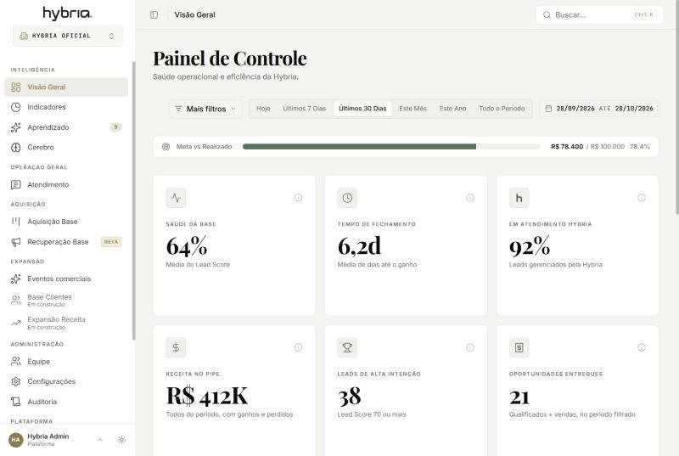679x456 pixels.
Task: Select the Hoje period tab
Action: tap(263, 109)
